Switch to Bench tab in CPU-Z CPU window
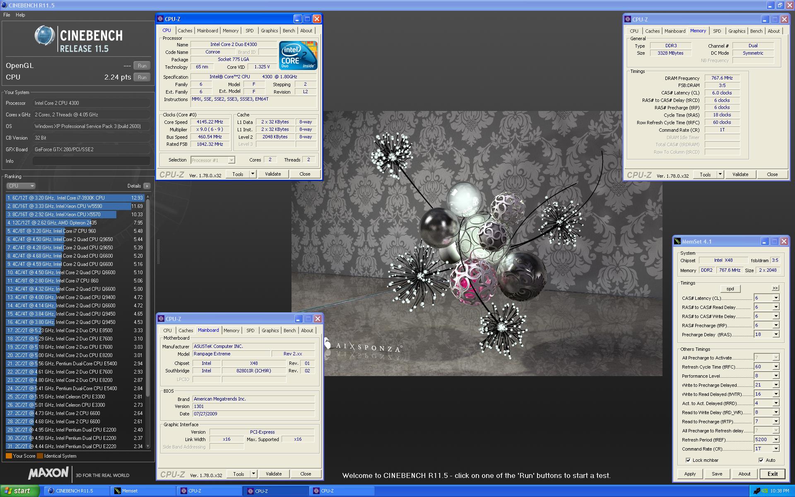 point(289,31)
